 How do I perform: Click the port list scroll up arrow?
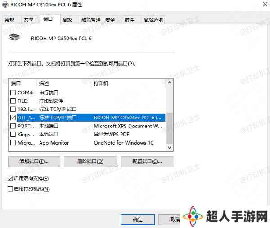coord(170,83)
